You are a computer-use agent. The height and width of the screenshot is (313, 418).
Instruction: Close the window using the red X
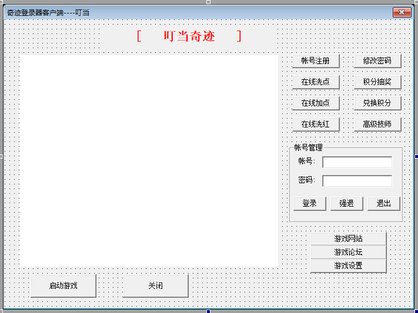[402, 12]
